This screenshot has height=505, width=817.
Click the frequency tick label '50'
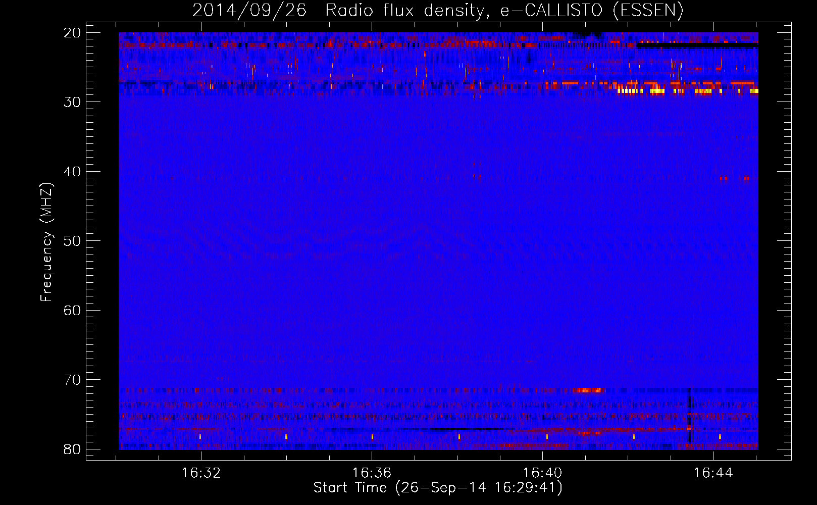click(73, 240)
